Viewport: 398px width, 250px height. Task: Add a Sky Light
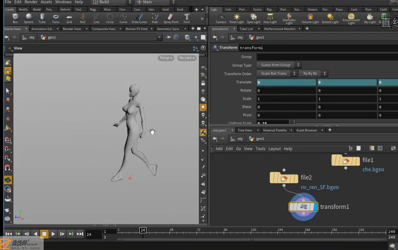(x=370, y=19)
